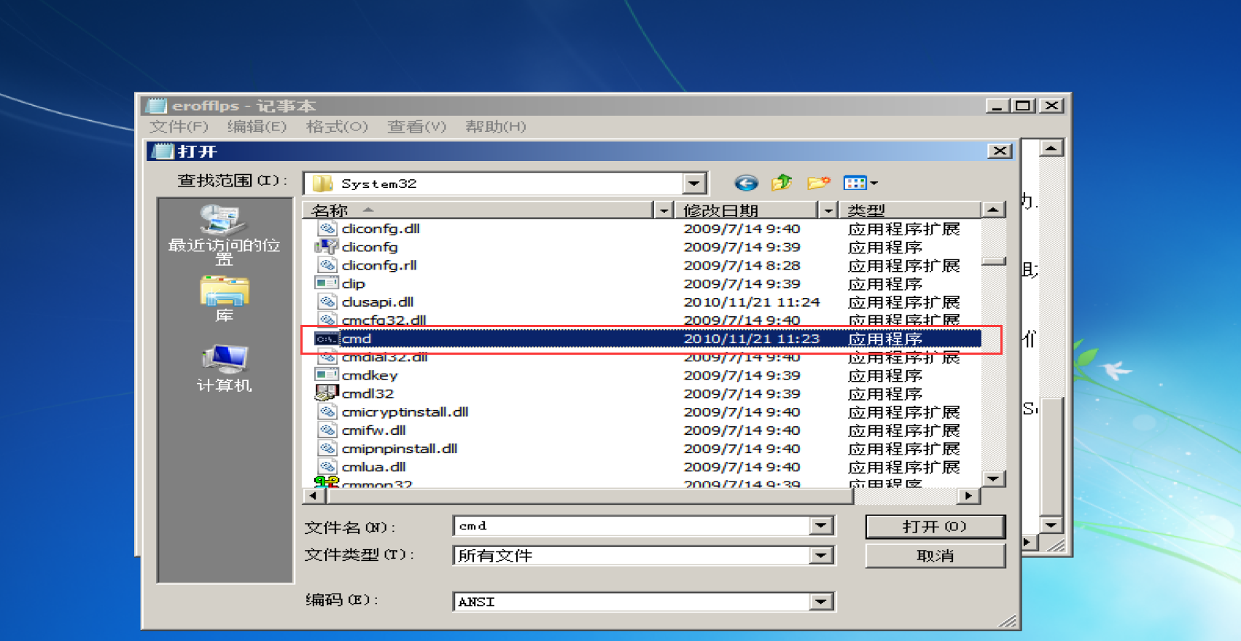This screenshot has width=1241, height=641.
Task: Select the cmipnpinstall.dll file icon
Action: pyautogui.click(x=327, y=448)
